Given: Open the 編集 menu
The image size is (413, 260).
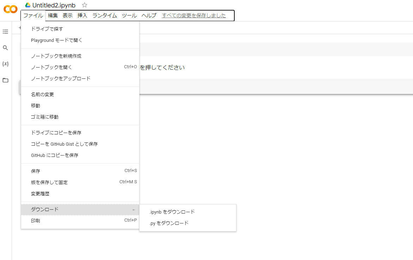Looking at the screenshot, I should point(53,15).
